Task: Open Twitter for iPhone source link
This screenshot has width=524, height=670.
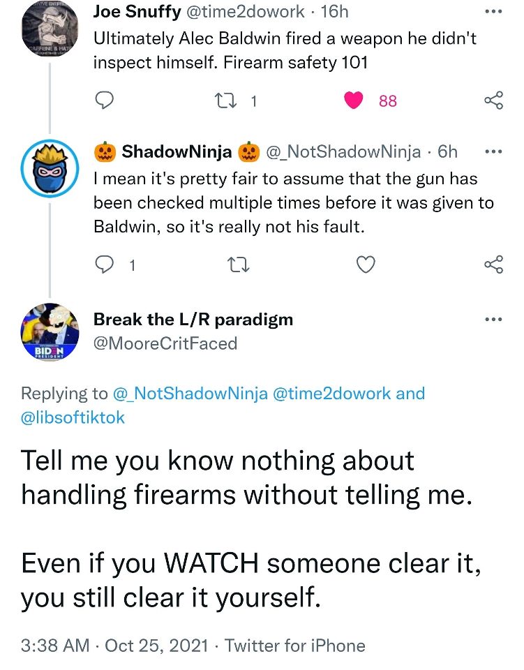Action: click(x=294, y=646)
